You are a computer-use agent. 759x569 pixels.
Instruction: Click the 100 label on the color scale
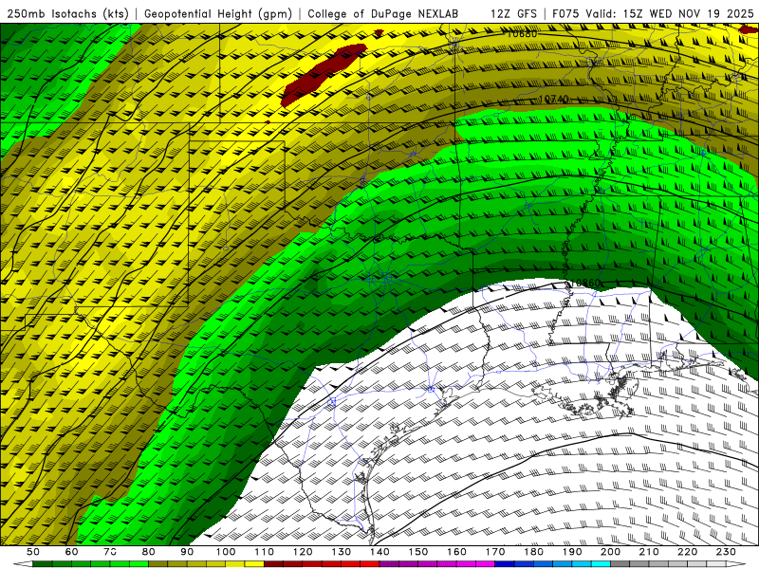(x=226, y=552)
